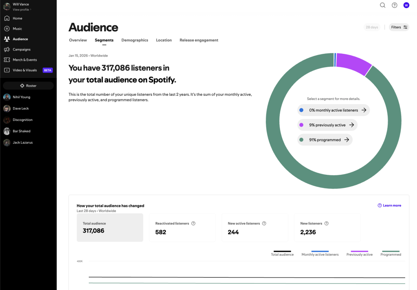The height and width of the screenshot is (290, 417).
Task: Open the 28 days date range selector
Action: 372,27
